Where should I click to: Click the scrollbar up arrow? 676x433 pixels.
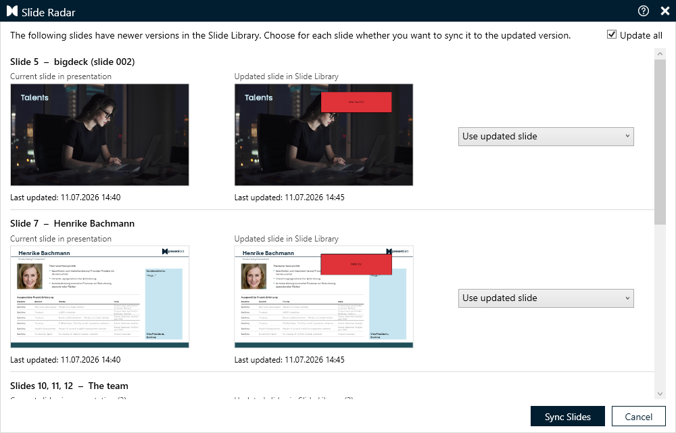pyautogui.click(x=660, y=54)
